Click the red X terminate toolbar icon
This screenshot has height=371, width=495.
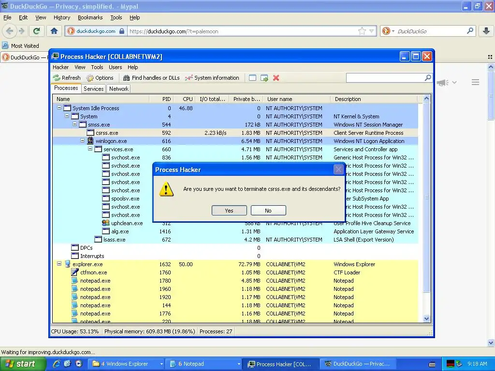coord(276,78)
